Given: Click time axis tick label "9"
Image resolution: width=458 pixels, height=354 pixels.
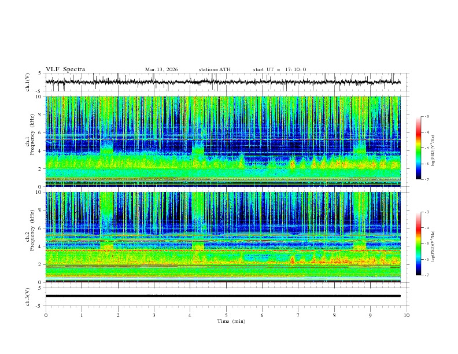Looking at the screenshot, I should (x=370, y=315).
